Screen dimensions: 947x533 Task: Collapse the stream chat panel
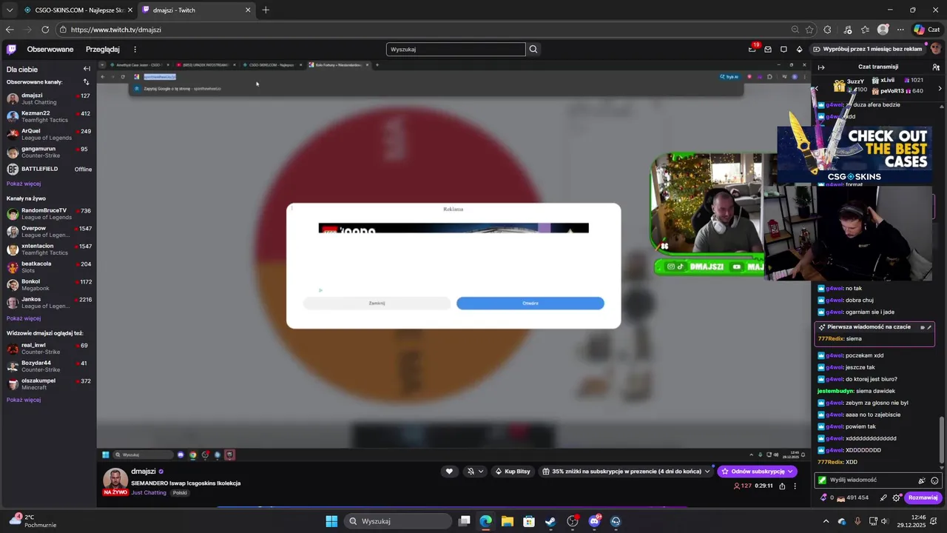tap(820, 67)
